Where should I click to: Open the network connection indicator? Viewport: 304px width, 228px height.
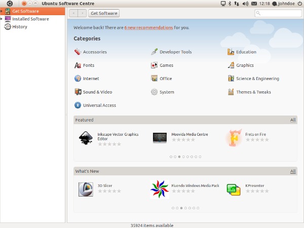[237, 4]
